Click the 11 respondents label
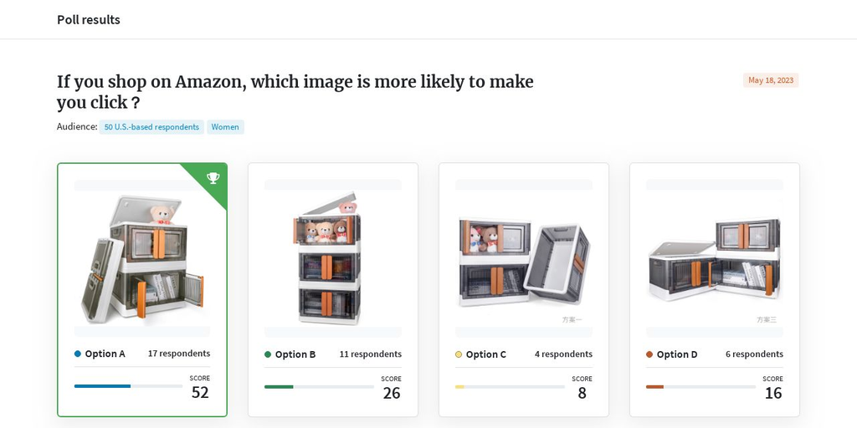Viewport: 857px width, 428px height. pos(370,354)
